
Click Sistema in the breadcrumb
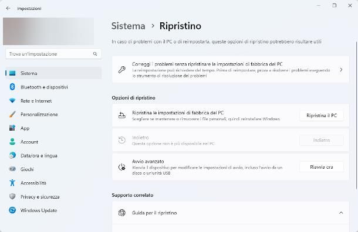(129, 26)
